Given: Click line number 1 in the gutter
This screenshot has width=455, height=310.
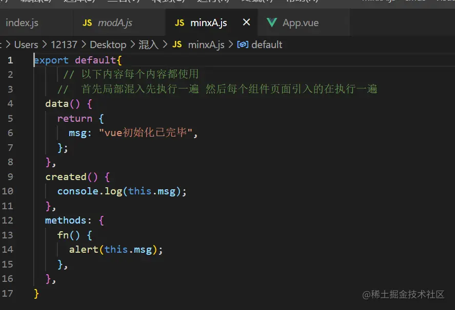Looking at the screenshot, I should 10,60.
